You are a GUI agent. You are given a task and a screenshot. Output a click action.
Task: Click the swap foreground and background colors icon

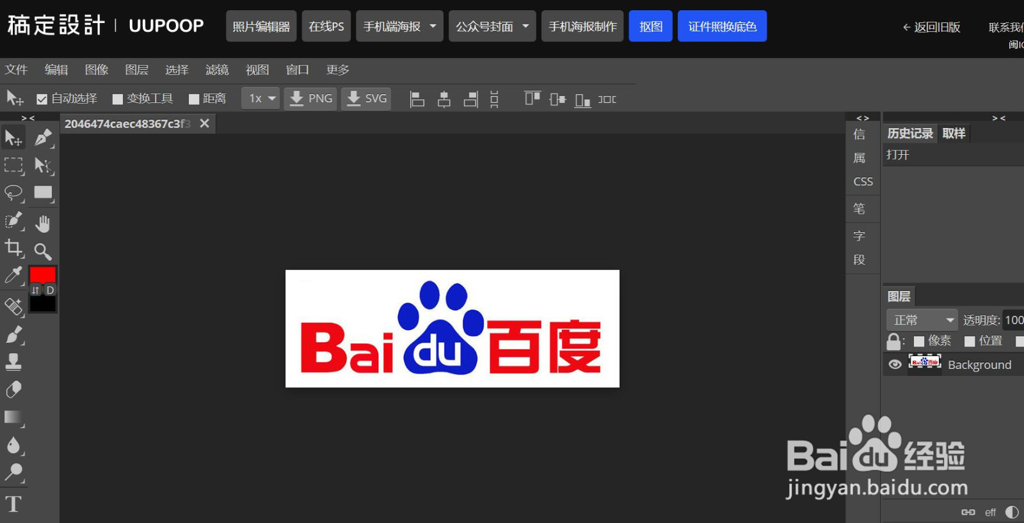click(36, 290)
